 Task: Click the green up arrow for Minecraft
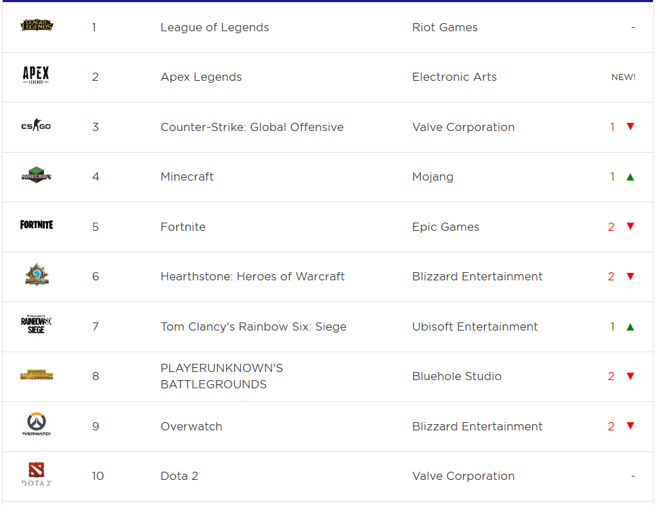(630, 176)
